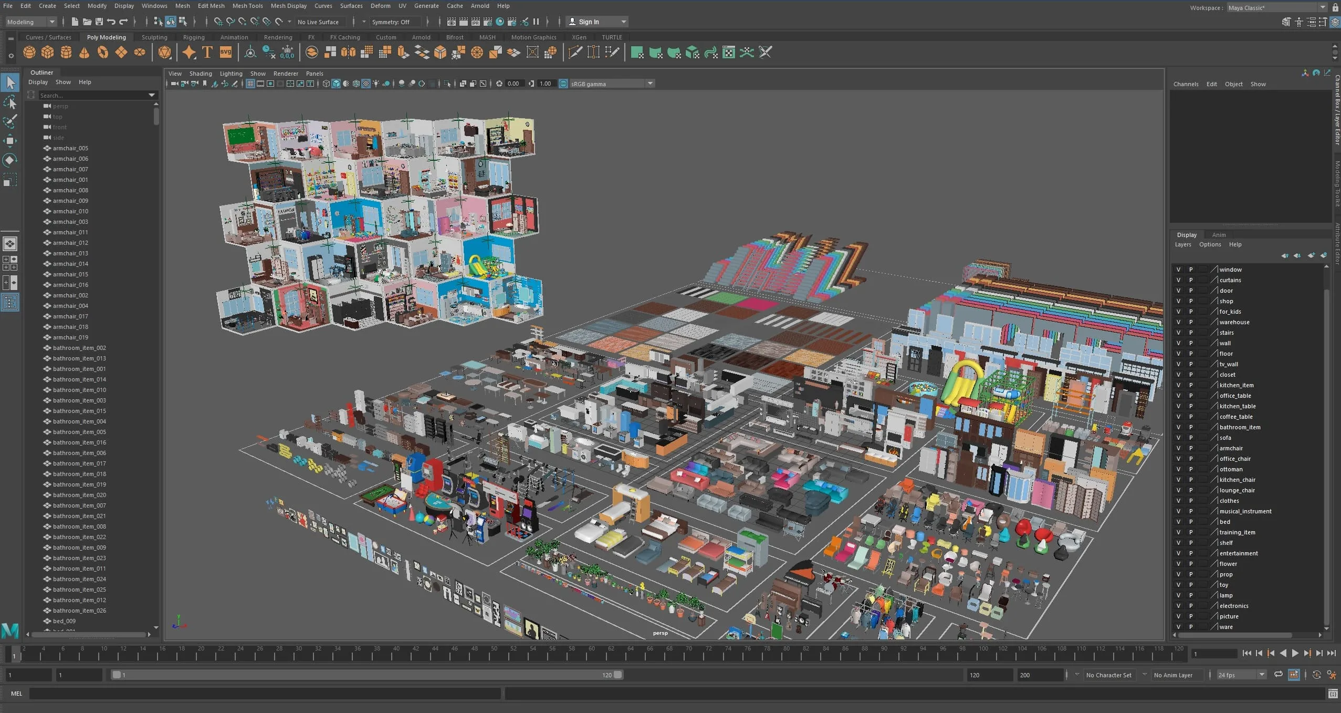Toggle visibility V of lamp layer
The image size is (1341, 713).
click(x=1178, y=595)
